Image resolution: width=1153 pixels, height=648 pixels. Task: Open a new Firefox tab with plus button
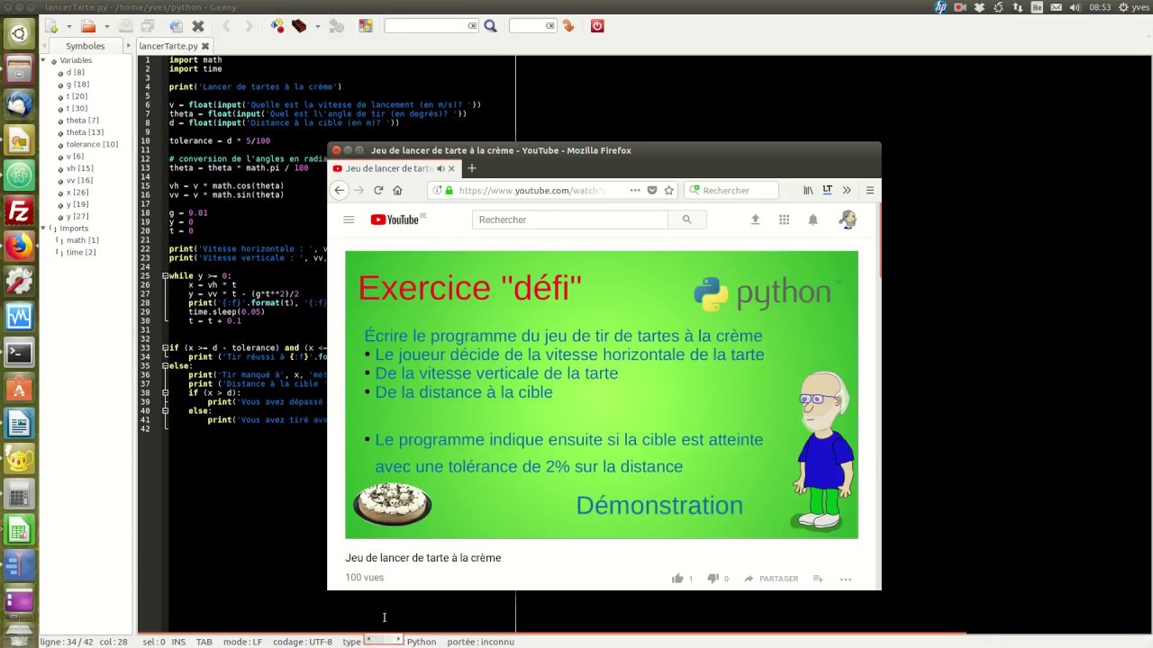pyautogui.click(x=471, y=168)
